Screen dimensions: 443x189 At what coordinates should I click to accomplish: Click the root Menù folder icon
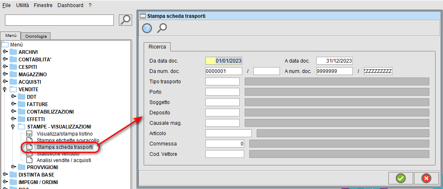5,44
